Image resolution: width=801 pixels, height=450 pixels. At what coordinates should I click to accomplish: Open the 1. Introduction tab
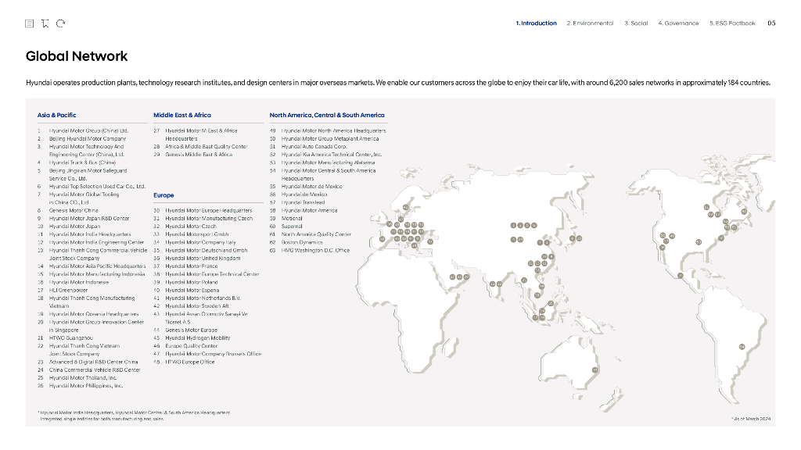[536, 23]
